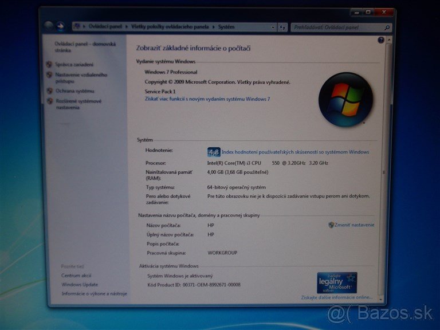Click Zobraziť základné informácie o počítači heading

pyautogui.click(x=193, y=48)
